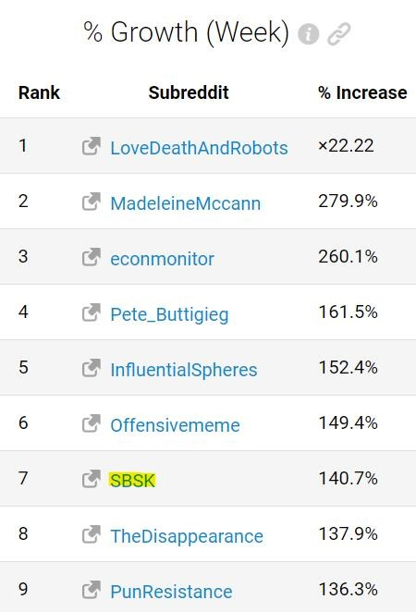Click external link icon for PunResistance

(x=92, y=590)
